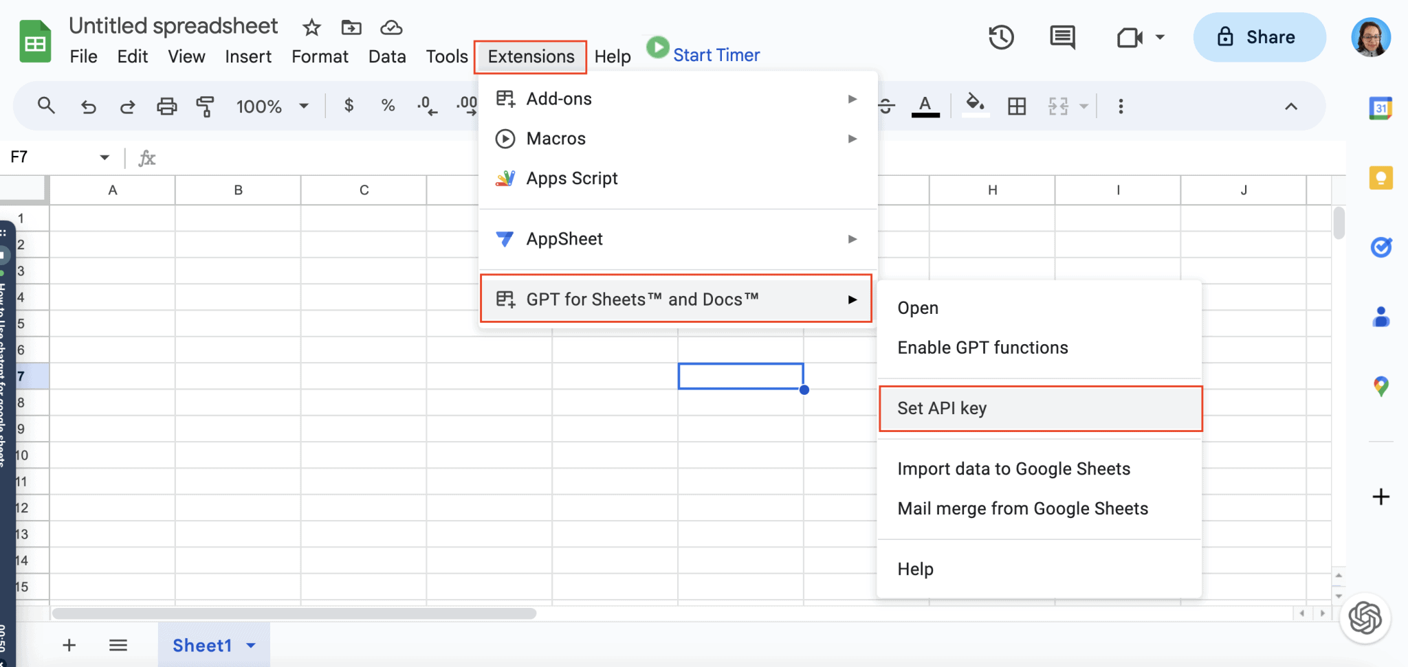
Task: Click the undo arrow icon
Action: (x=88, y=106)
